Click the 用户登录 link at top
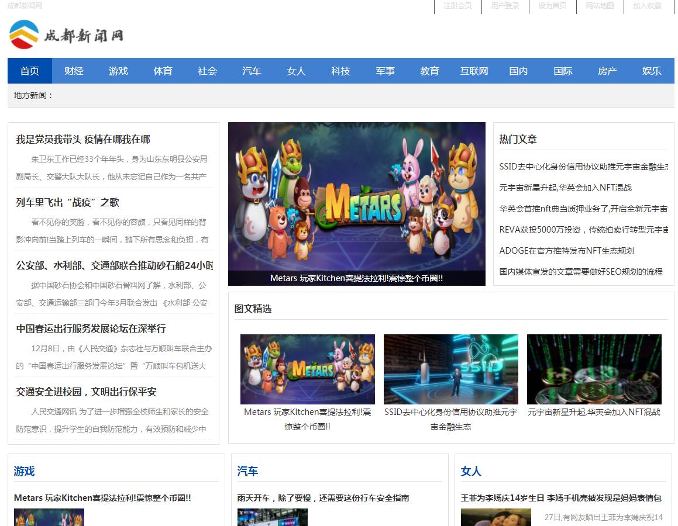 (x=505, y=6)
